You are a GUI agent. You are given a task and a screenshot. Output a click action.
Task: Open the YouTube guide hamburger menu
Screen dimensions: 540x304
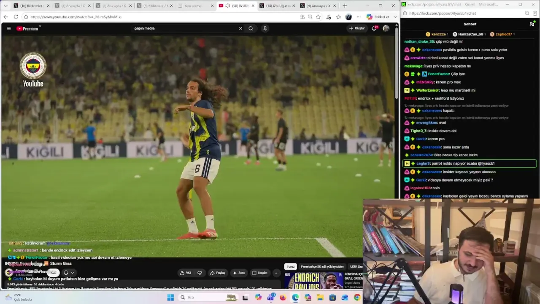pyautogui.click(x=8, y=28)
